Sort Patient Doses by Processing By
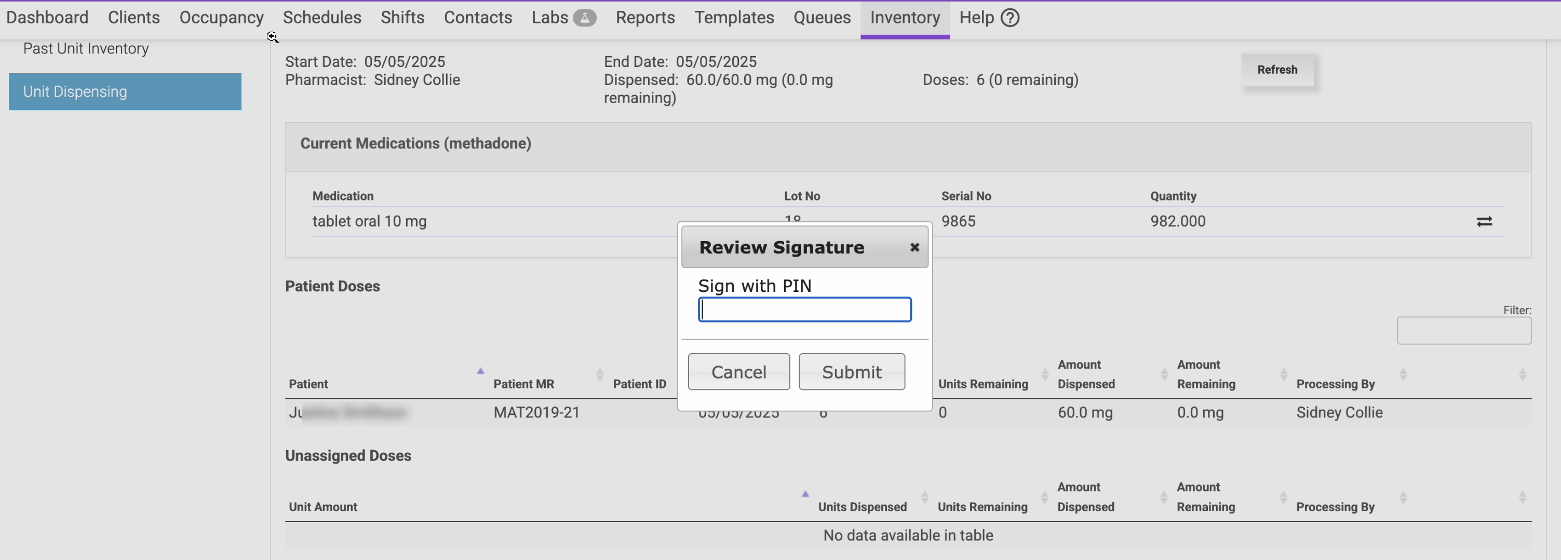 [1335, 383]
